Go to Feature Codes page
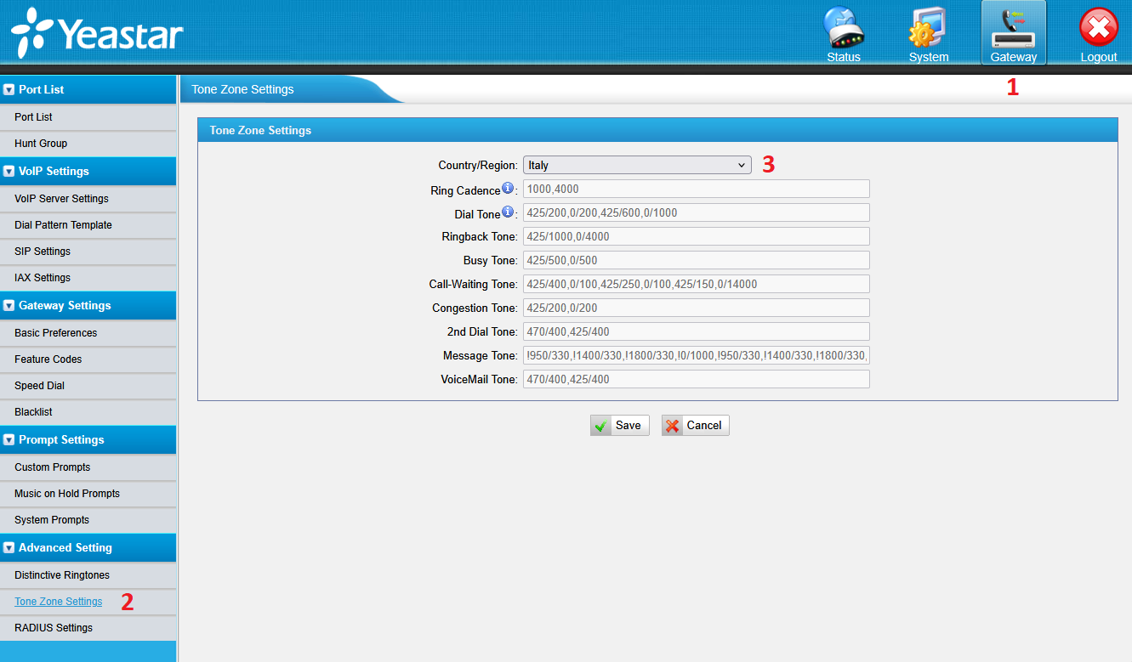 pyautogui.click(x=48, y=359)
